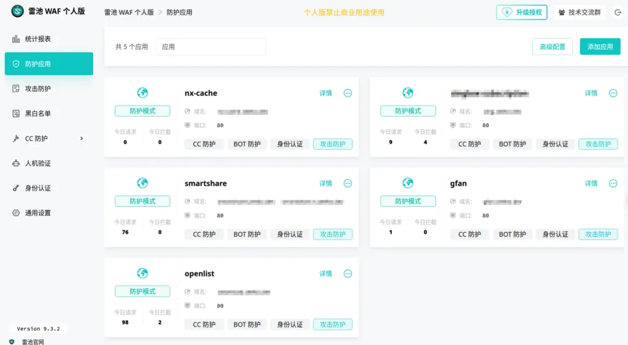Open the three-dot menu for openlist
The width and height of the screenshot is (628, 345).
[348, 274]
